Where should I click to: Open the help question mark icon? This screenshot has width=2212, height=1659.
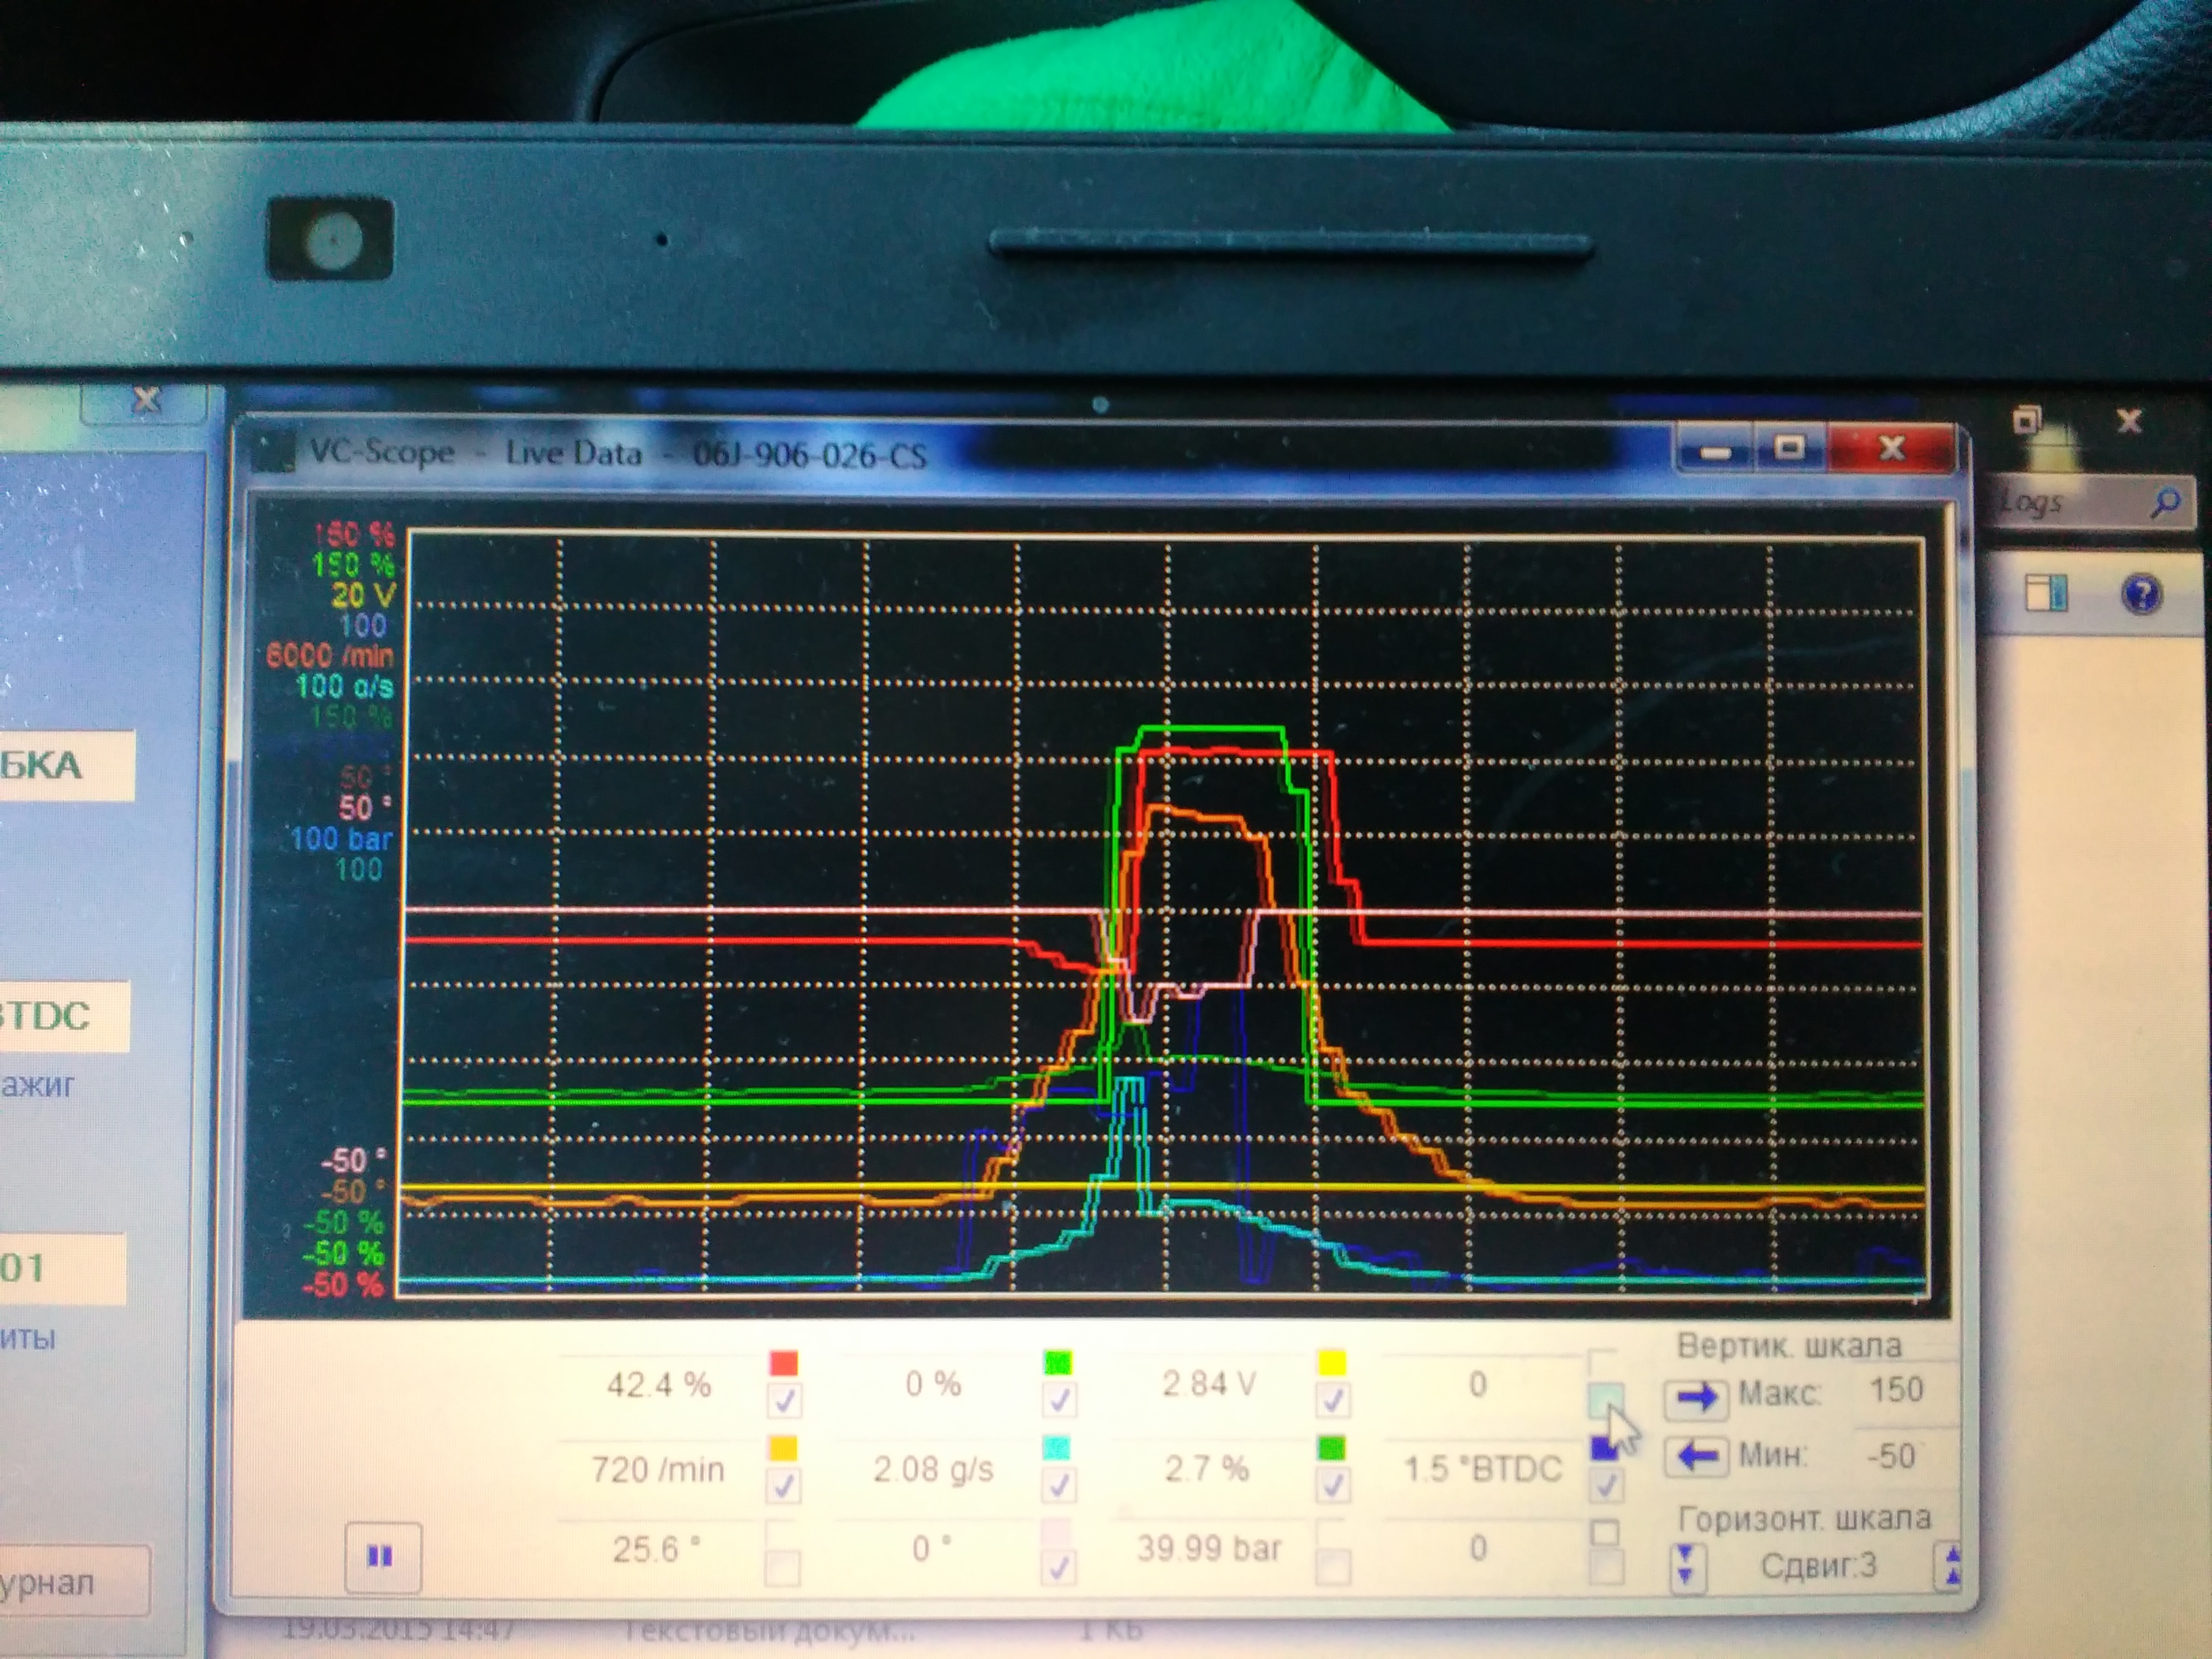tap(2141, 594)
